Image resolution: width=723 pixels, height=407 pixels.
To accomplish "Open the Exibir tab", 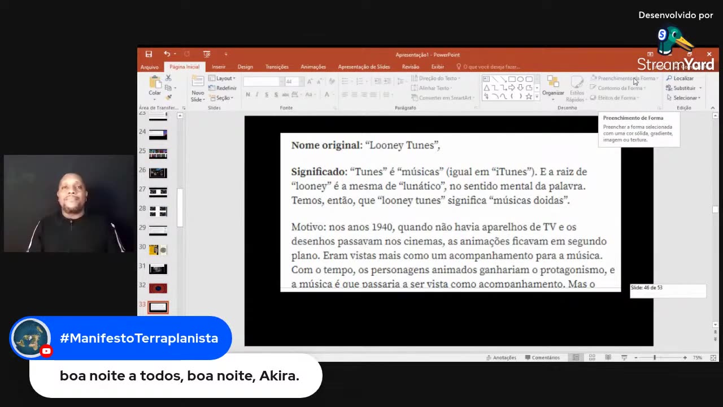I will click(438, 67).
